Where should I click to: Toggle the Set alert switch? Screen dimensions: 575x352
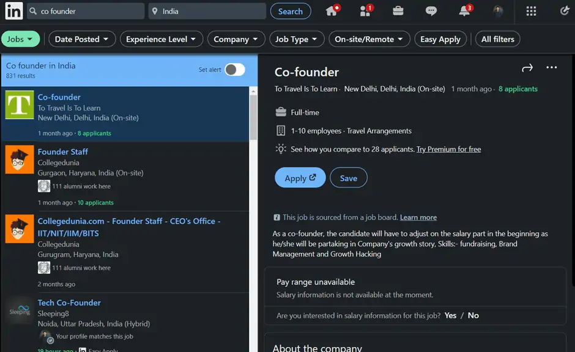(234, 70)
